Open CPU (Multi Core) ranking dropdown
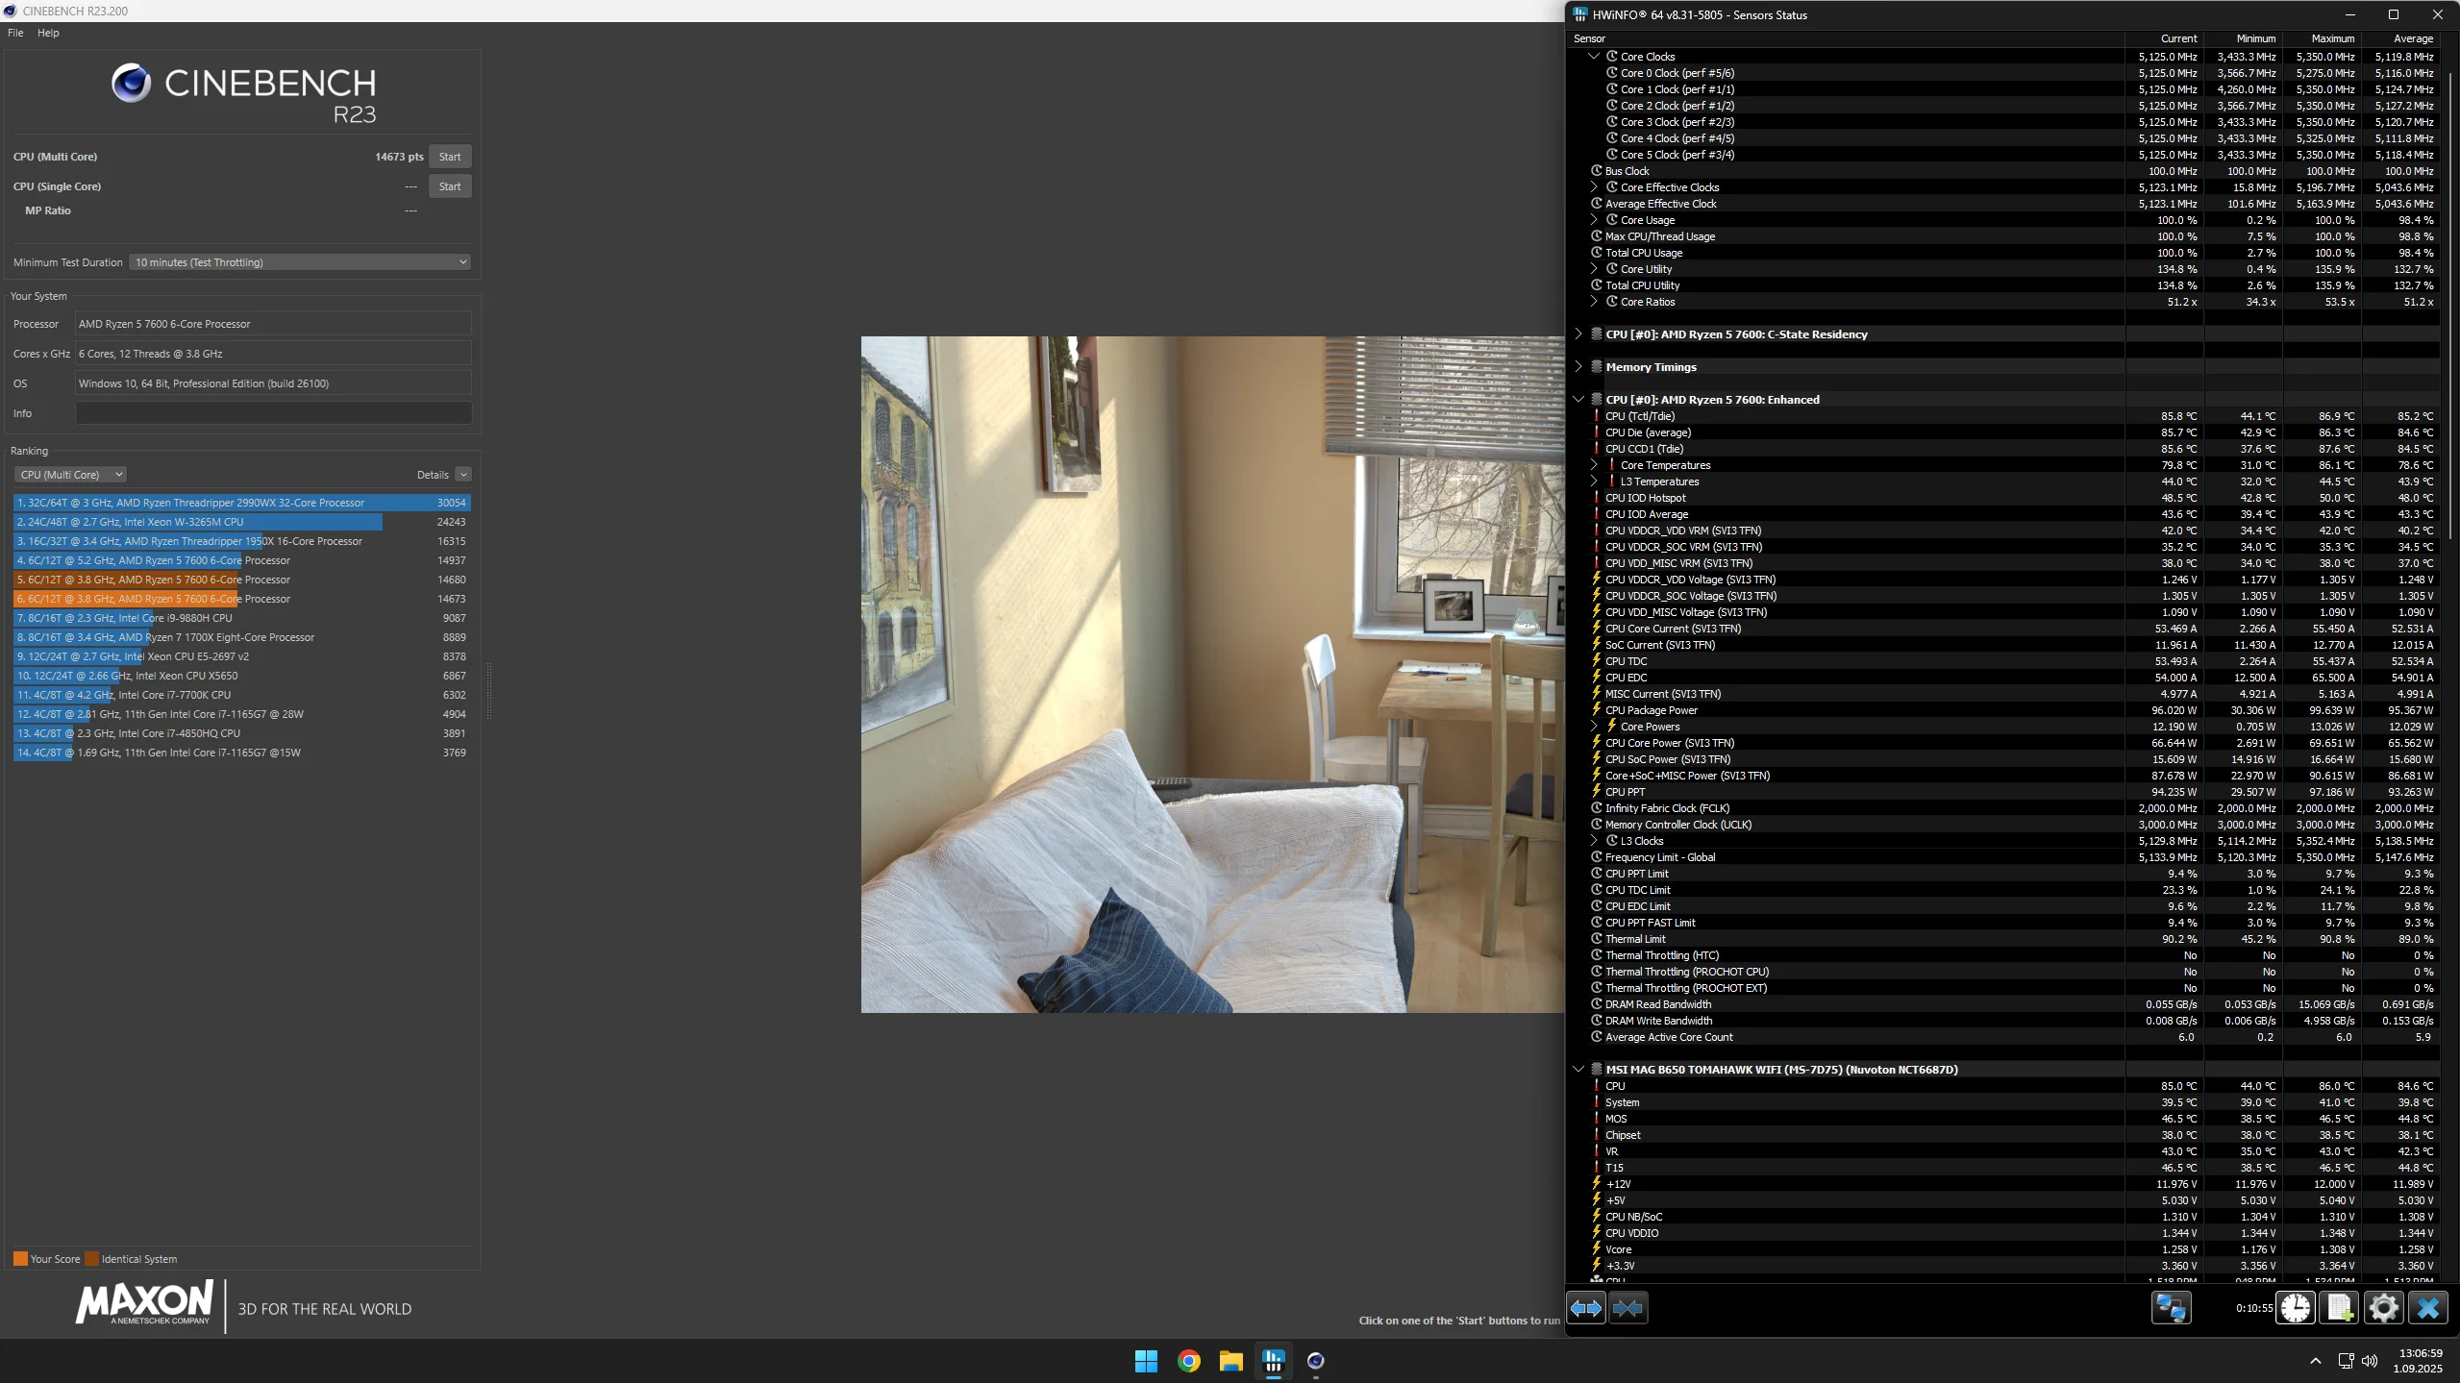Screen dimensions: 2460x1383 click(x=71, y=475)
